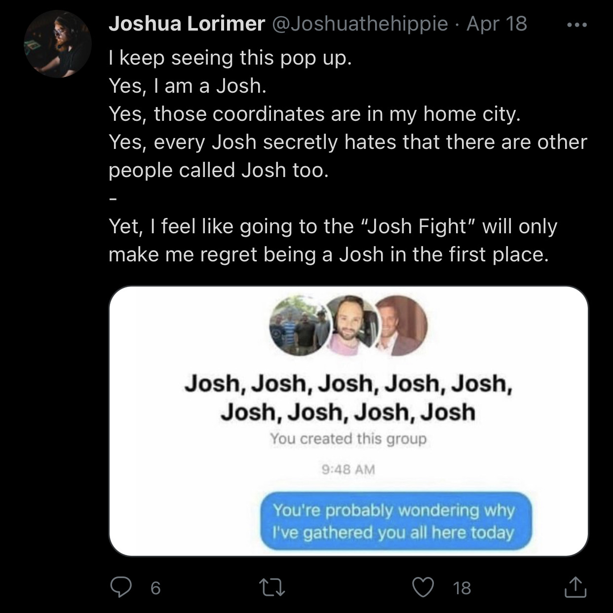Screen dimensions: 613x613
Task: View the 18 likes count
Action: (x=462, y=588)
